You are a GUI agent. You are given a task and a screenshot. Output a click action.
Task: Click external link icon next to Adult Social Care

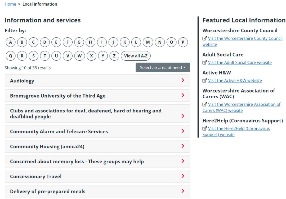(205, 63)
